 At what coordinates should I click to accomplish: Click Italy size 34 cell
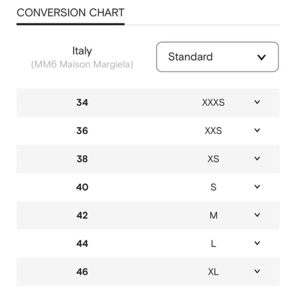[82, 102]
